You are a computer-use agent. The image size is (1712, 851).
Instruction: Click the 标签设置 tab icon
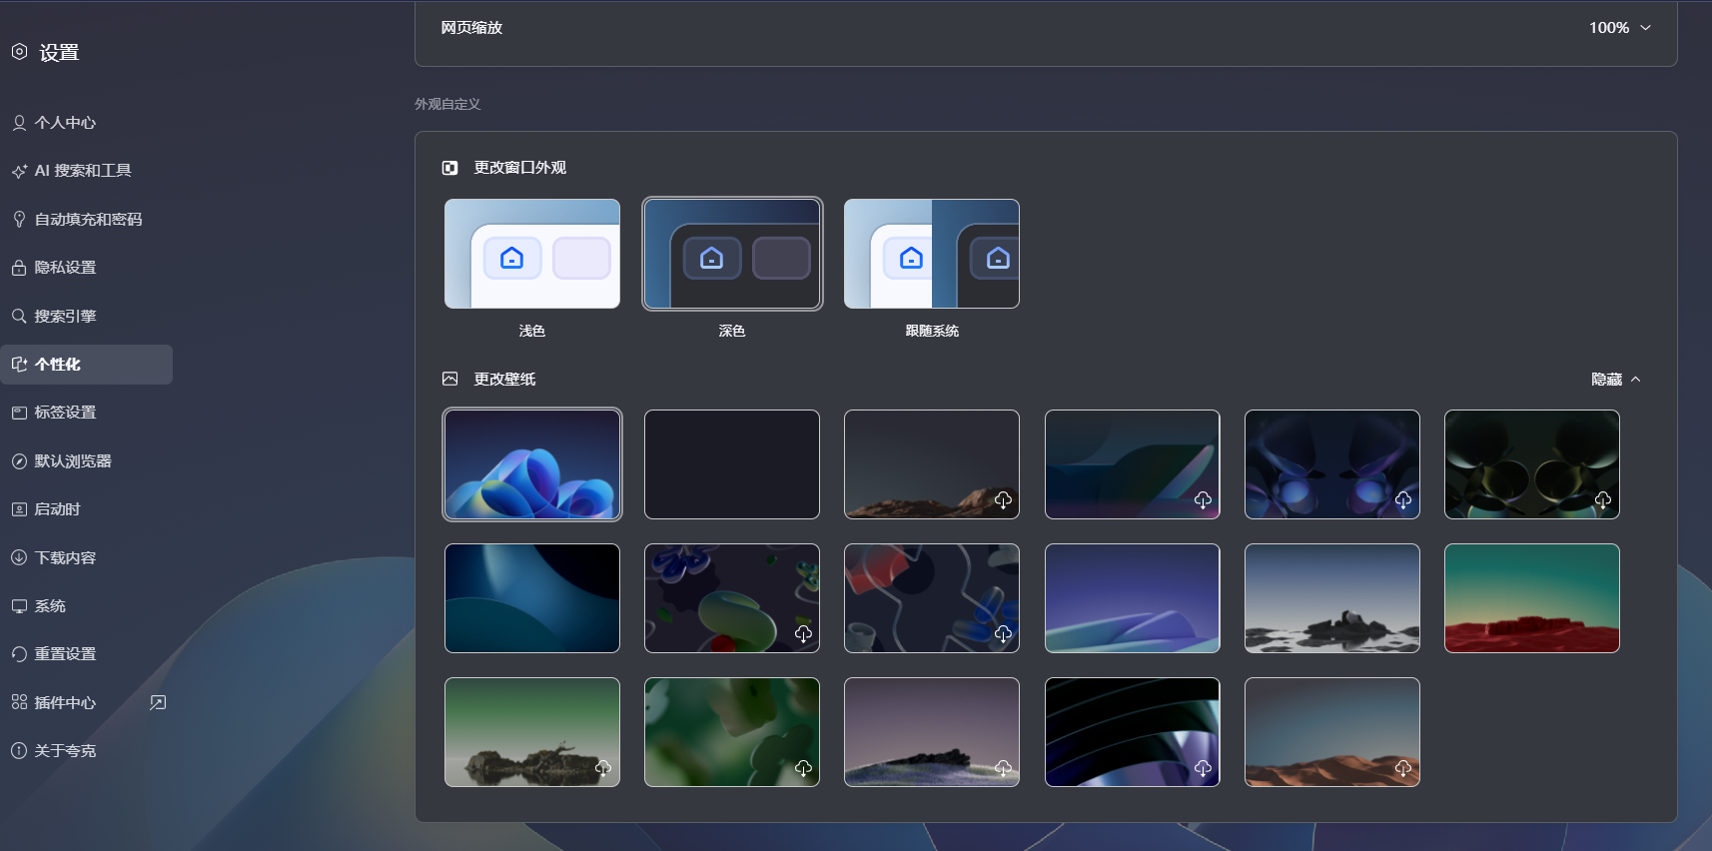click(x=19, y=413)
